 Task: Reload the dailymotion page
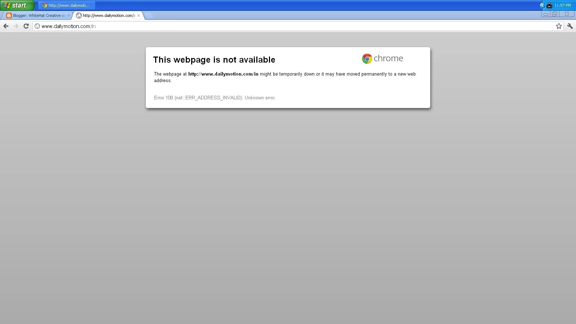26,26
